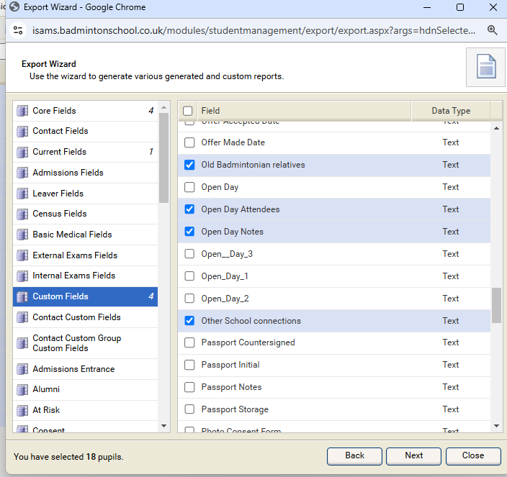Viewport: 507px width, 477px height.
Task: Click the Admissions Entrance database icon
Action: 22,369
